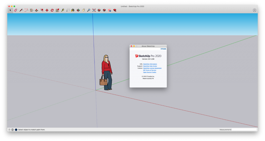Activate the Rotate tool
The image size is (265, 141).
pos(52,10)
